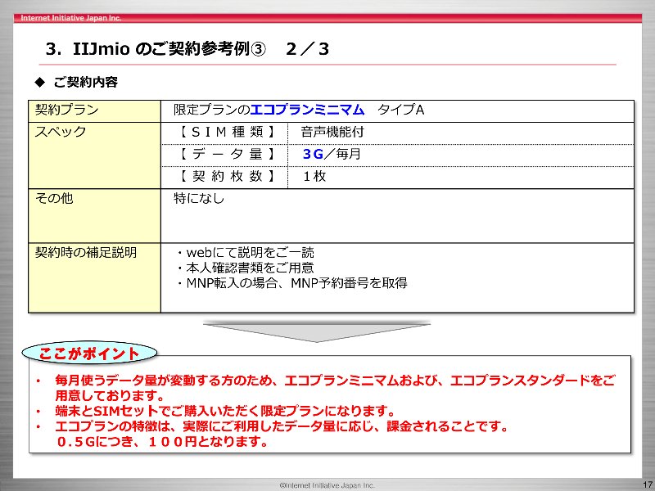Select the '本人確認書類をご用意' bullet
The image size is (655, 491).
pyautogui.click(x=245, y=268)
